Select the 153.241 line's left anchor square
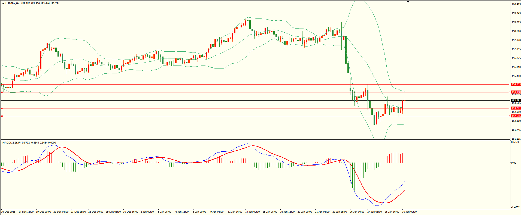The image size is (521, 215). pos(2,108)
